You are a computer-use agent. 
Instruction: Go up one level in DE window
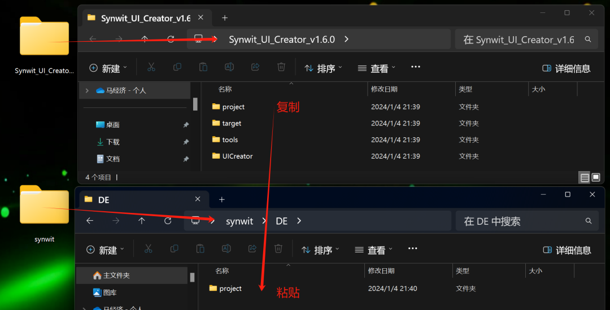(x=142, y=221)
